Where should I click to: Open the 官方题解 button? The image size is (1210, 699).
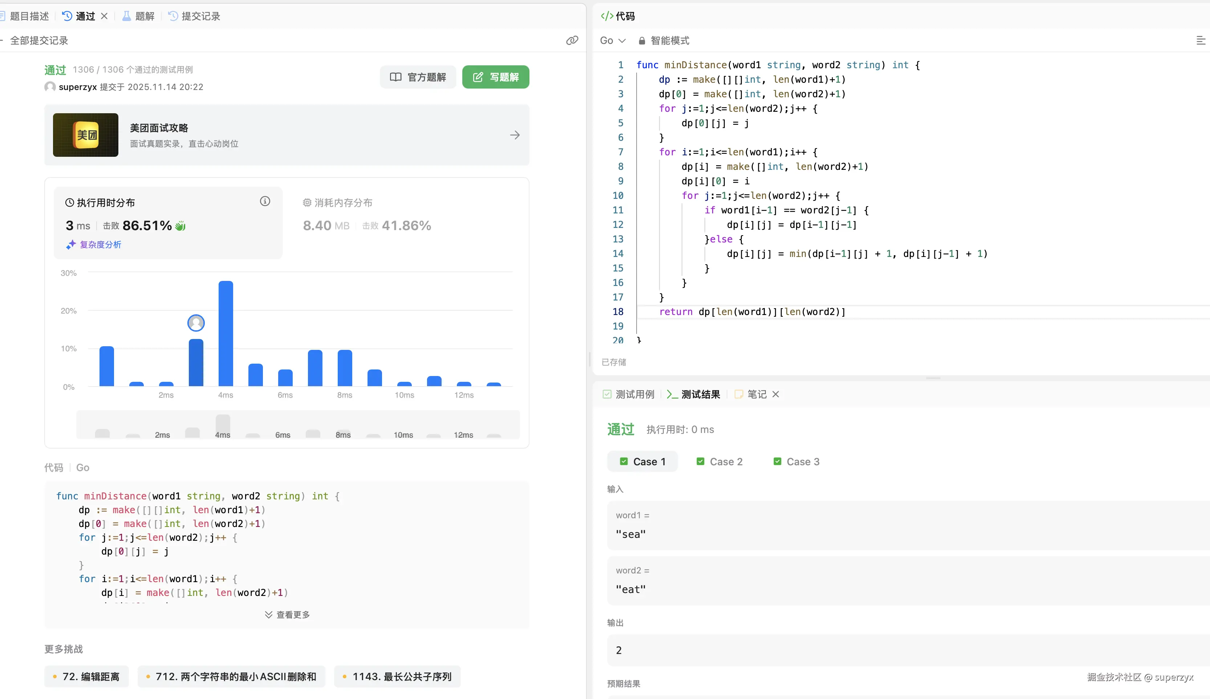[x=418, y=77]
